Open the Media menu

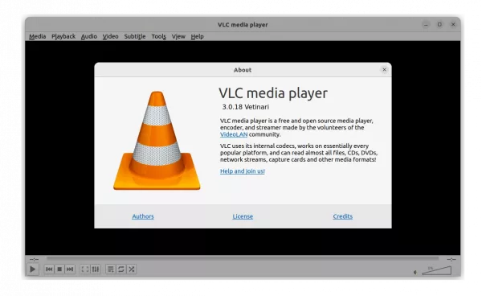pos(38,37)
